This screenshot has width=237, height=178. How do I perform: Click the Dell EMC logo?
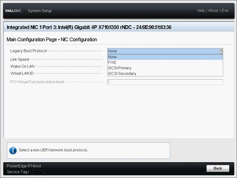(13, 11)
